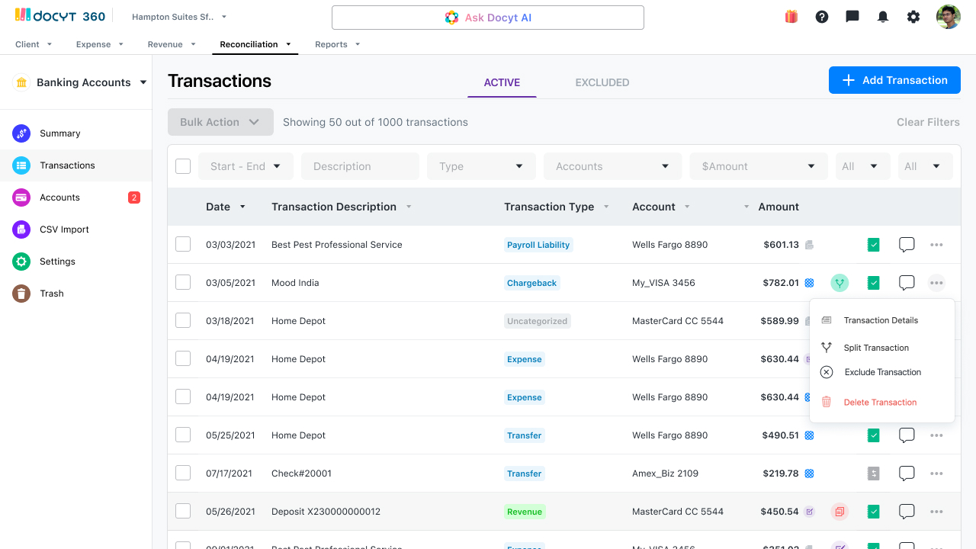The height and width of the screenshot is (549, 976).
Task: Toggle the select-all checkbox in filter row
Action: point(183,166)
